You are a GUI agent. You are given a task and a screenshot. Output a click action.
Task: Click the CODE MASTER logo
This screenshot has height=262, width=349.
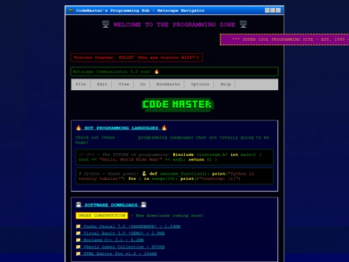point(177,105)
